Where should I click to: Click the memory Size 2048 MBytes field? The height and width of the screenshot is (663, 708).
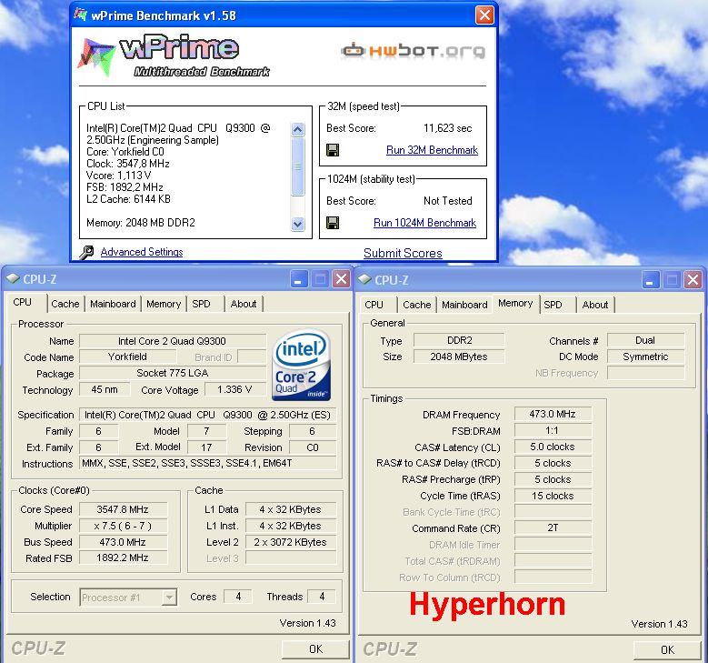[x=459, y=357]
